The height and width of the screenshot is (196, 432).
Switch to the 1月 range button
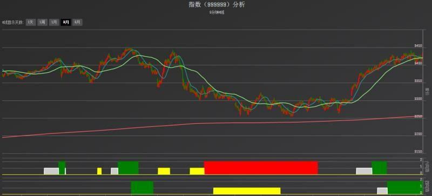(x=54, y=22)
